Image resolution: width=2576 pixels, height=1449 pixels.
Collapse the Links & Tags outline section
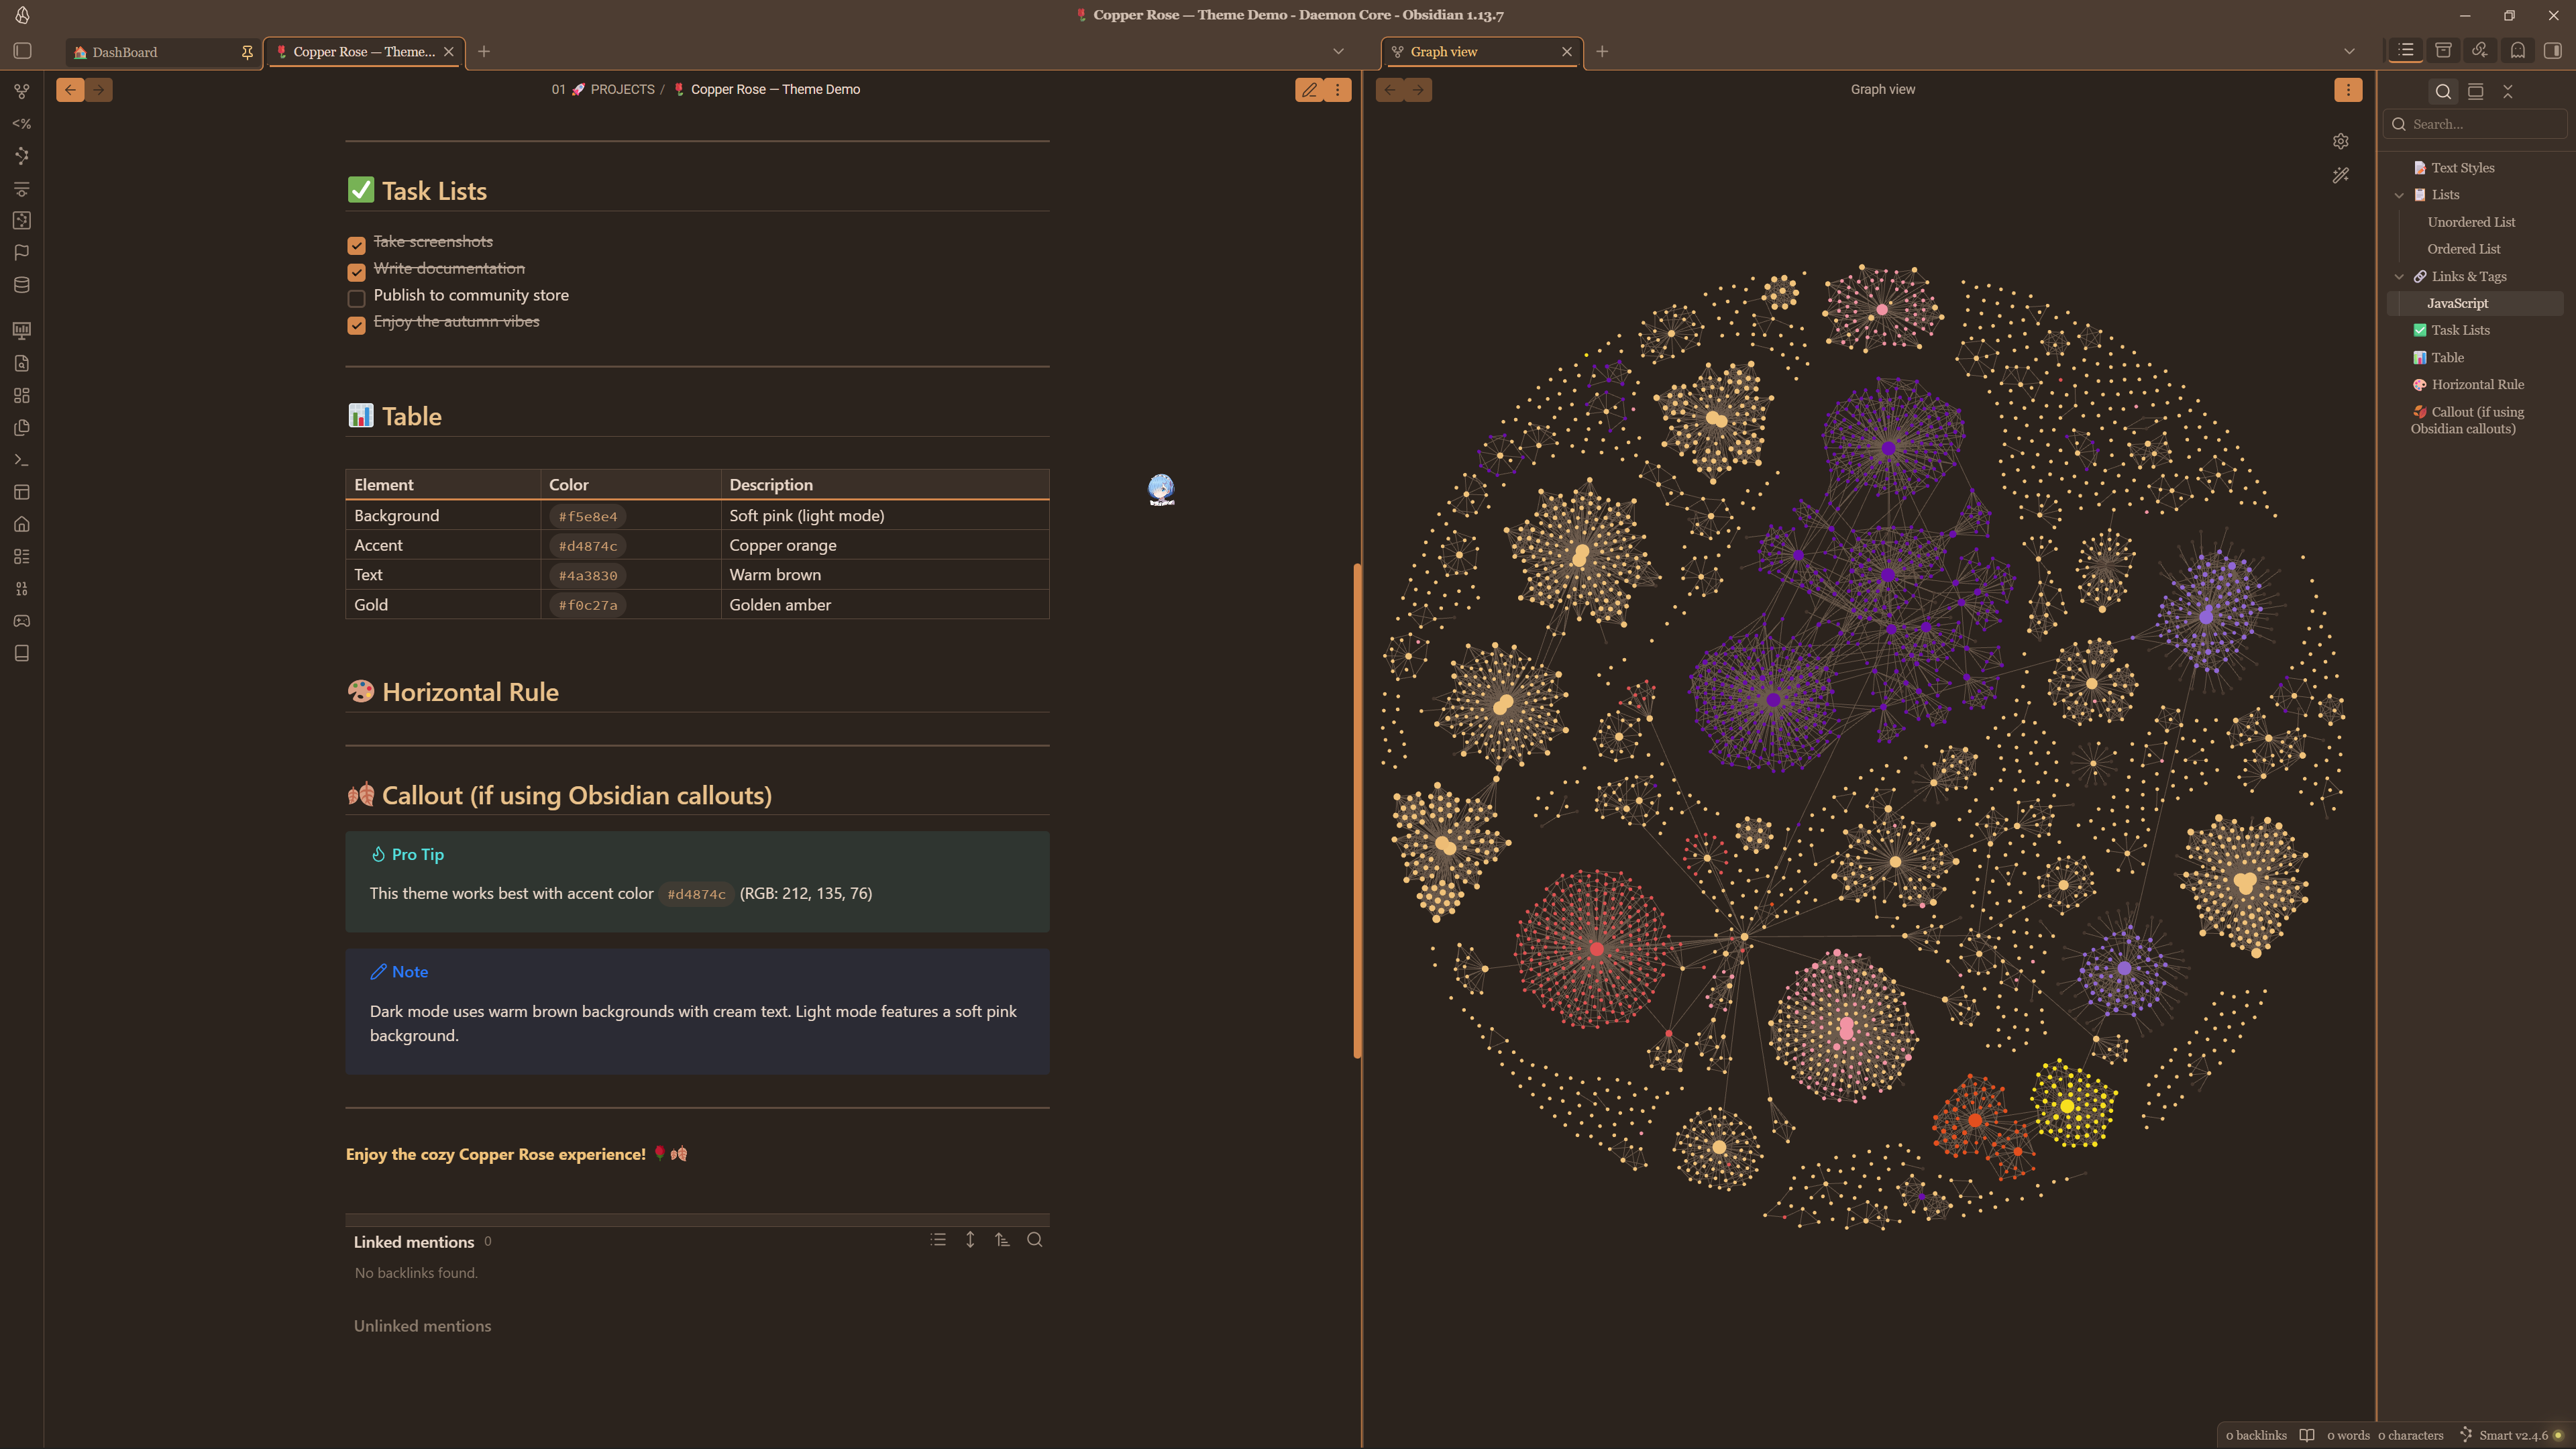point(2399,277)
